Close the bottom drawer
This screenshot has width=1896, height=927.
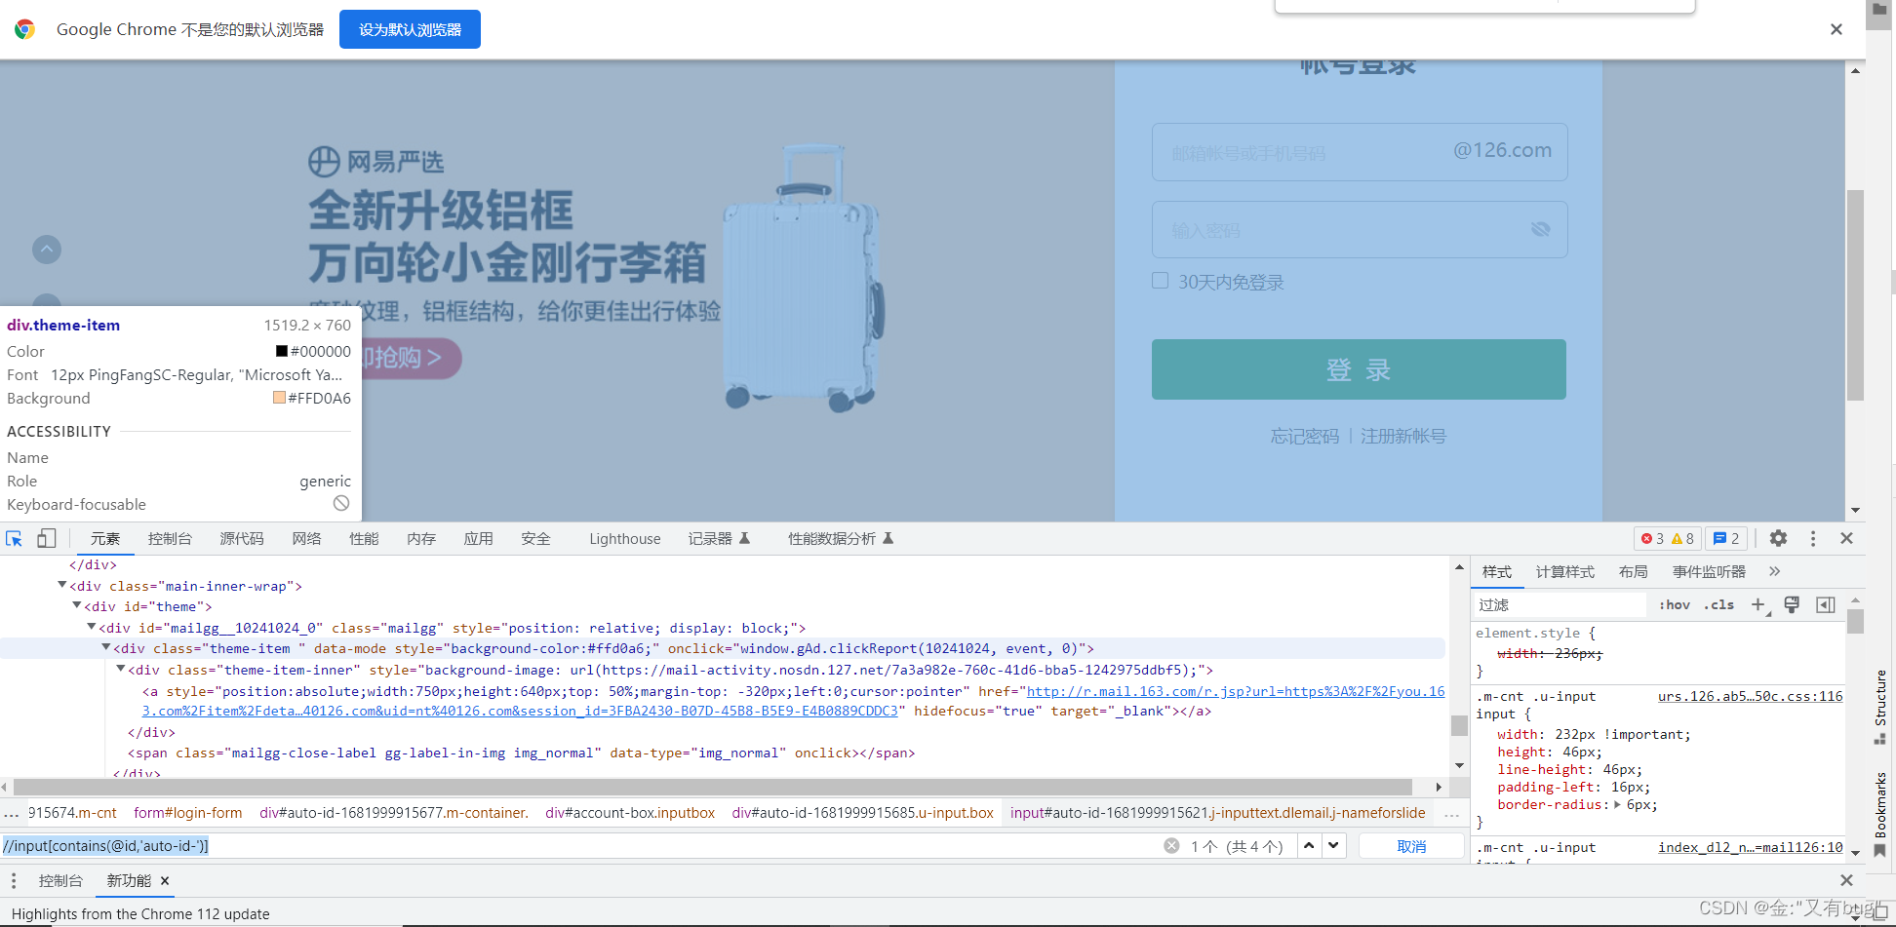coord(1846,880)
